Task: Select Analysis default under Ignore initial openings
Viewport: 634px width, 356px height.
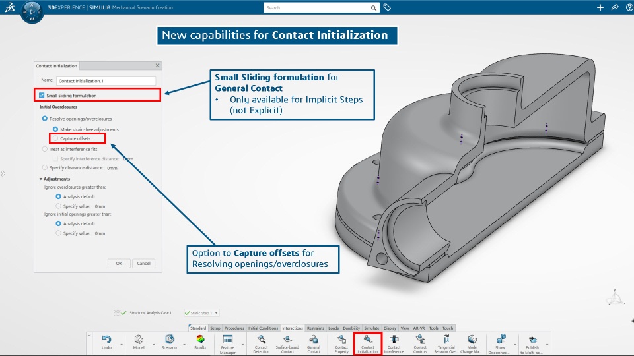Action: [x=59, y=223]
